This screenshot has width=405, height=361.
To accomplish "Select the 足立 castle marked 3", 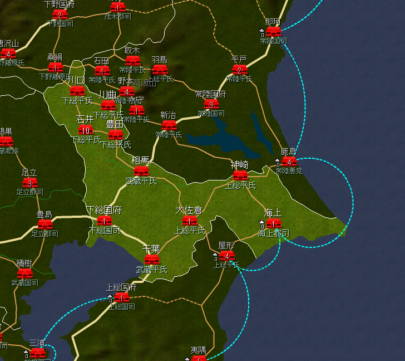I will pyautogui.click(x=30, y=183).
